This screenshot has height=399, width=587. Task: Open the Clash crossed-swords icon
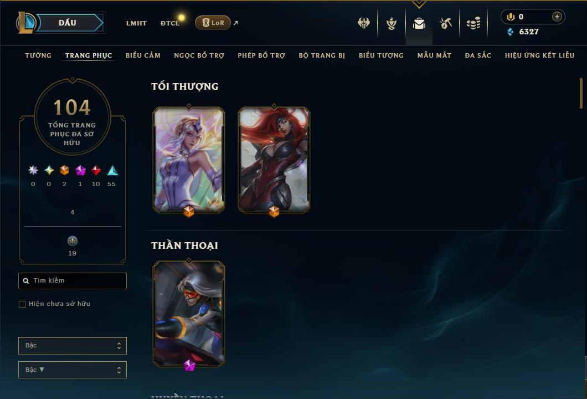363,23
